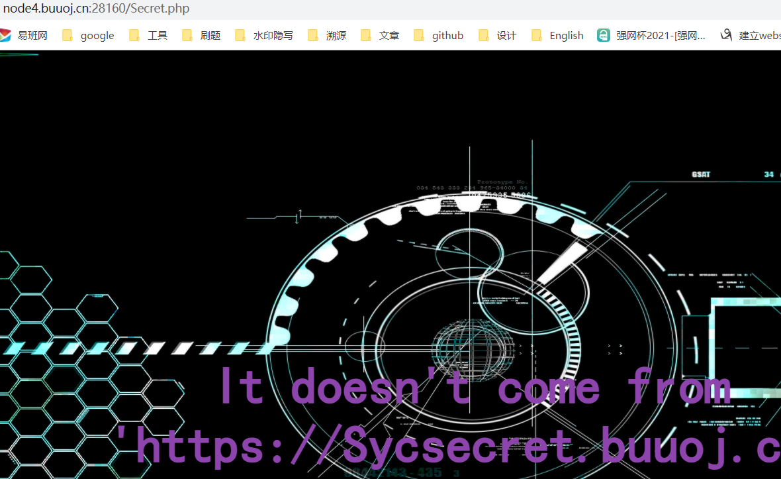781x479 pixels.
Task: Click the purple Sycsecret.buuoj.cn URL text
Action: [447, 446]
